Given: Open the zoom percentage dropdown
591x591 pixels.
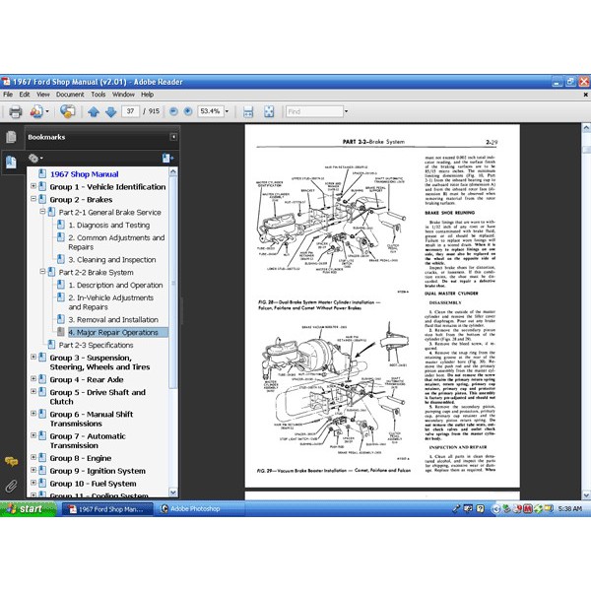Looking at the screenshot, I should tap(227, 111).
